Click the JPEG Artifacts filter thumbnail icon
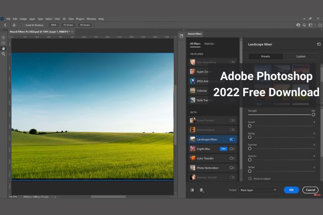 193,81
